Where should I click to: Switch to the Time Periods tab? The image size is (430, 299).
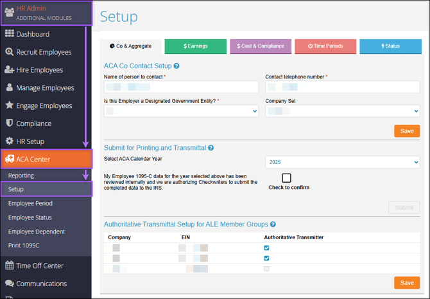[x=325, y=46]
